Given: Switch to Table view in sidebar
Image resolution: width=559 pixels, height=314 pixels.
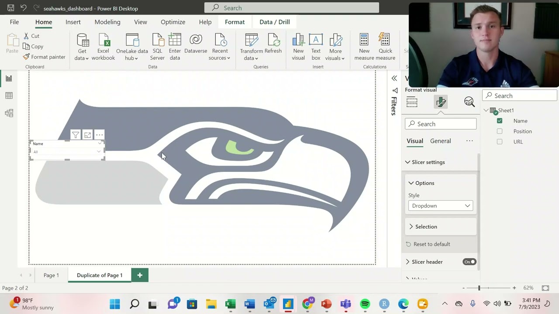Looking at the screenshot, I should click(x=9, y=96).
